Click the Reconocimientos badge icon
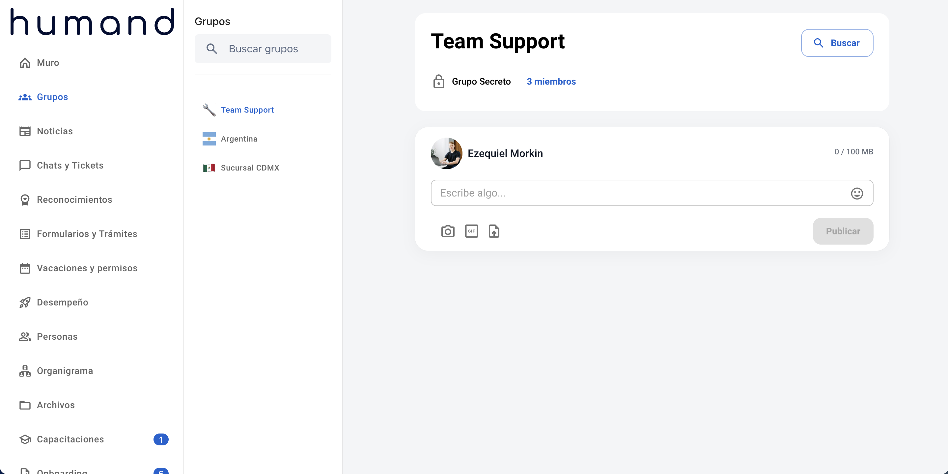 (x=25, y=200)
